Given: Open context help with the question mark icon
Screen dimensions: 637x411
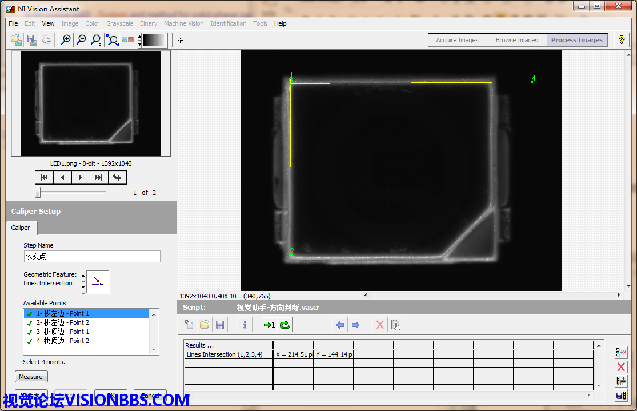Looking at the screenshot, I should pyautogui.click(x=621, y=40).
